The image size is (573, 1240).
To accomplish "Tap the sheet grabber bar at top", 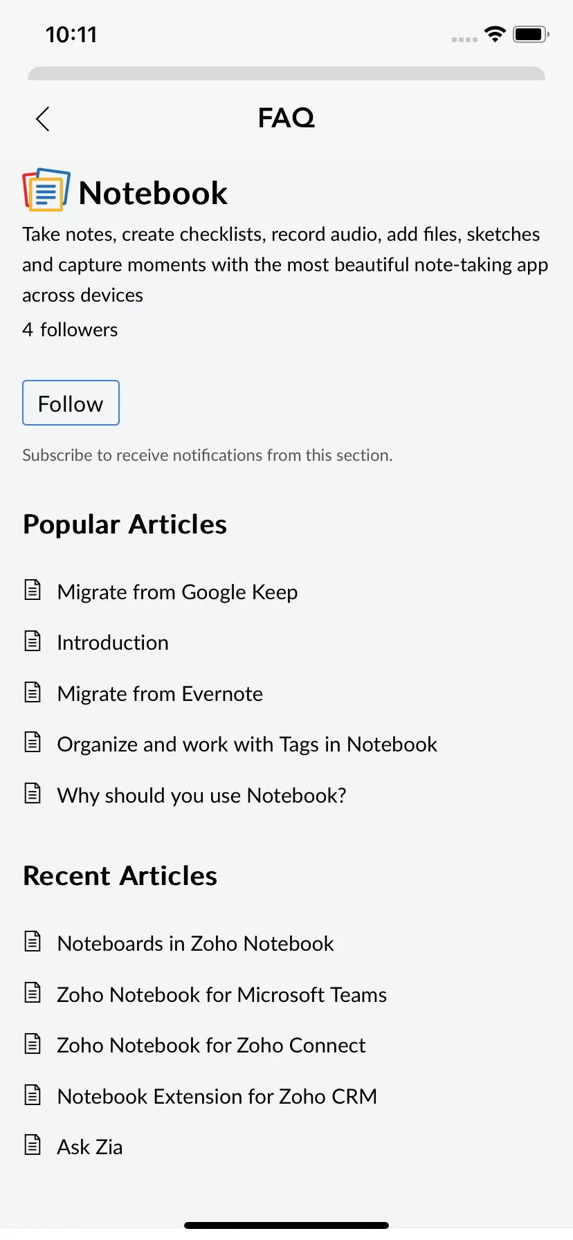I will (x=286, y=73).
